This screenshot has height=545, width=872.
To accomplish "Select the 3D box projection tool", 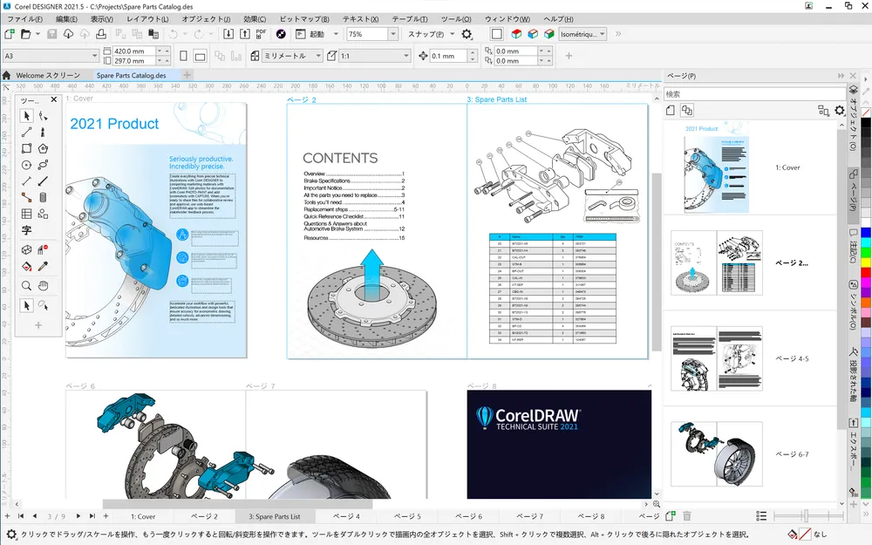I will pyautogui.click(x=26, y=249).
